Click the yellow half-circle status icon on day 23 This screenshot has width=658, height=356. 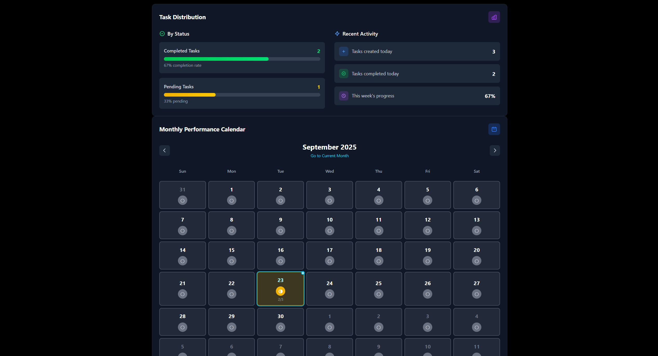(280, 291)
